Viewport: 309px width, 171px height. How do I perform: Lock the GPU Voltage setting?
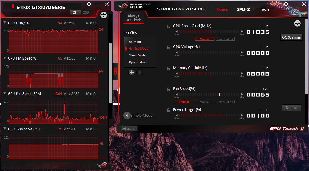pyautogui.click(x=168, y=47)
